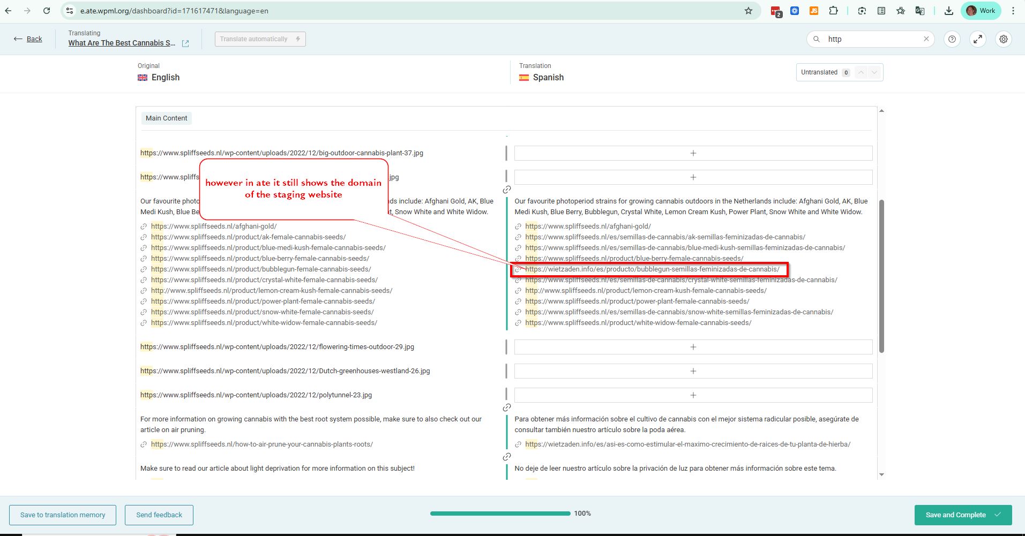Image resolution: width=1025 pixels, height=536 pixels.
Task: Toggle full-screen with the expand arrows icon
Action: click(978, 39)
